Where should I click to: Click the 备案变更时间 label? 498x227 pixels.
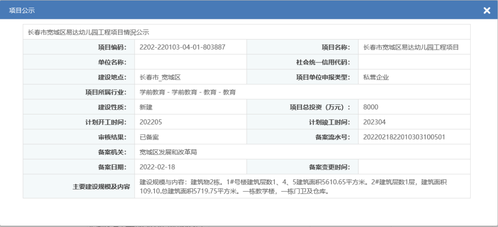(329, 167)
